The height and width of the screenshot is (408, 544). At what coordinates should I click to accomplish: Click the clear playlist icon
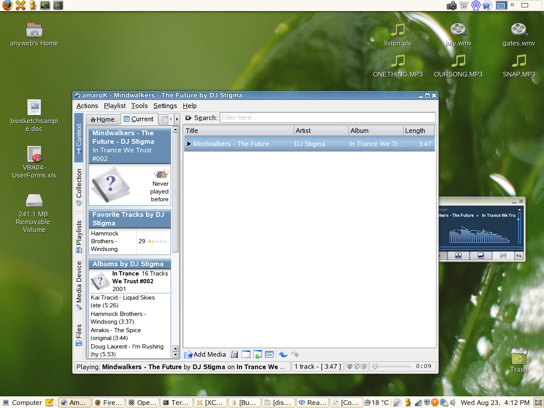(246, 354)
